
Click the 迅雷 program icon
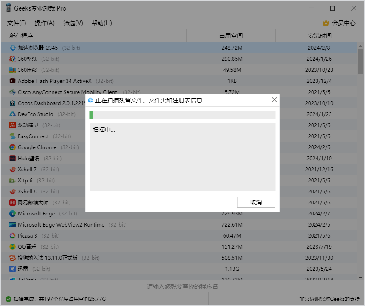(x=13, y=269)
